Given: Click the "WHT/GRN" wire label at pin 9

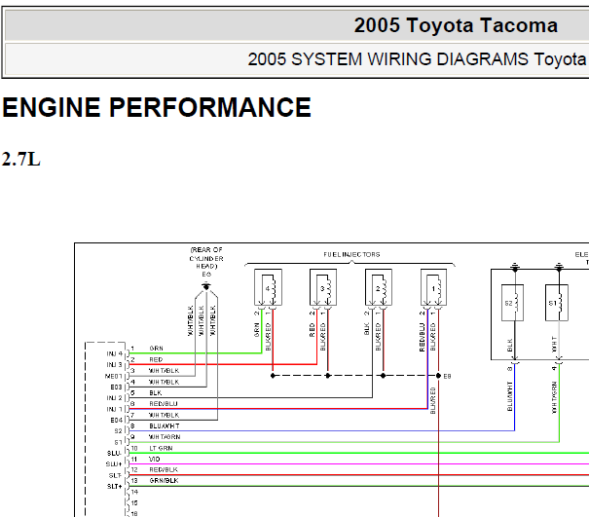Looking at the screenshot, I should click(x=165, y=436).
